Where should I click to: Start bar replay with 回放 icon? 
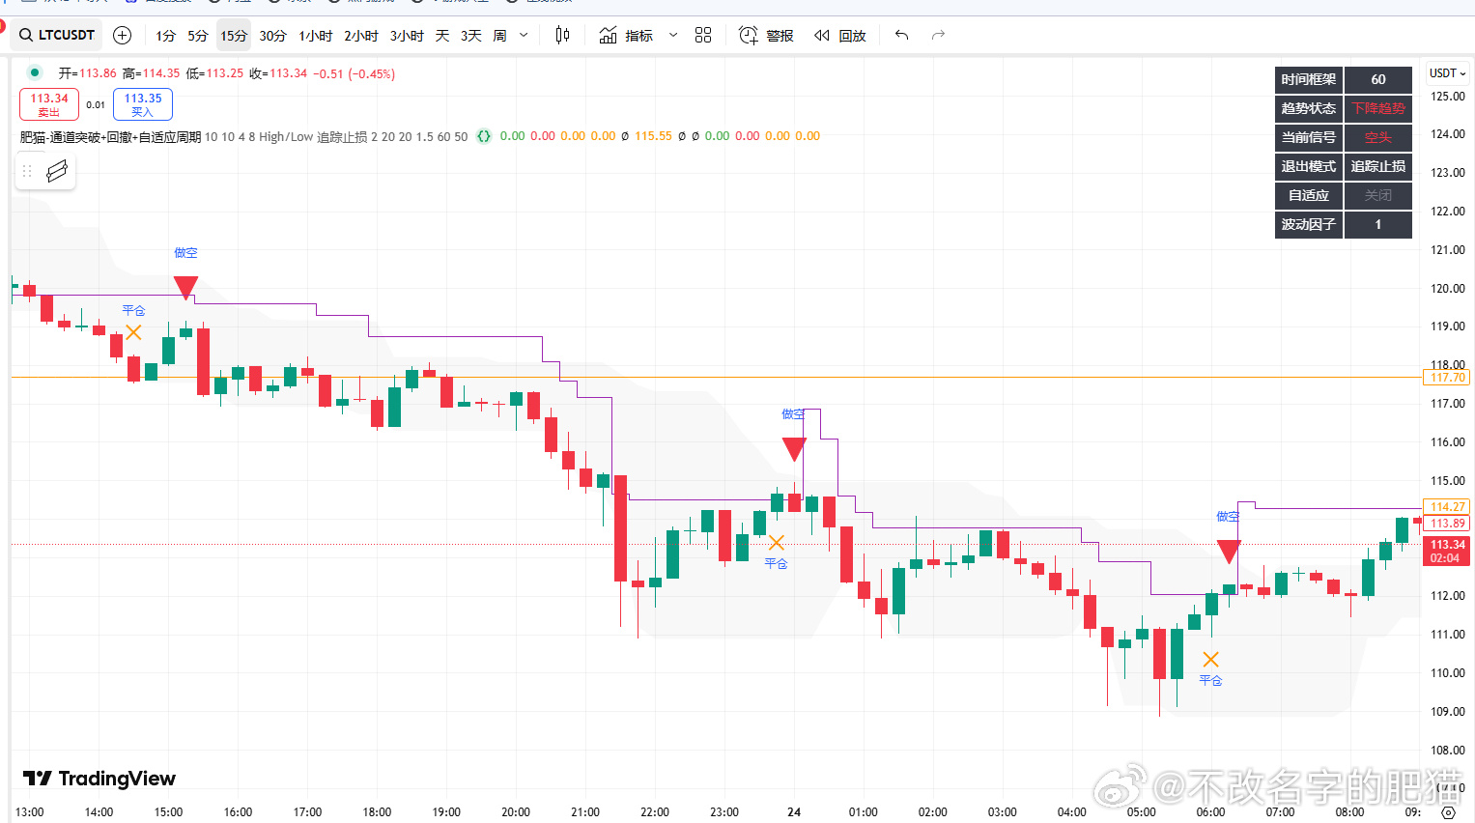839,35
